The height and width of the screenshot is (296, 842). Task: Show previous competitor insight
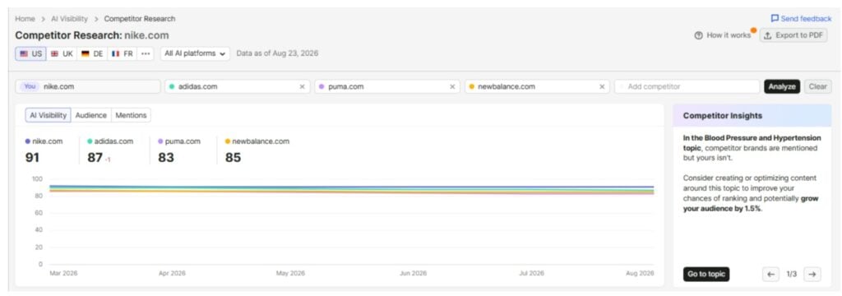(770, 274)
